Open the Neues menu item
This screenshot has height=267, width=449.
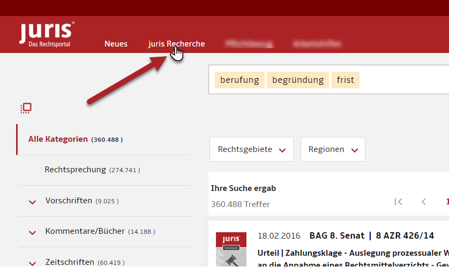[116, 44]
